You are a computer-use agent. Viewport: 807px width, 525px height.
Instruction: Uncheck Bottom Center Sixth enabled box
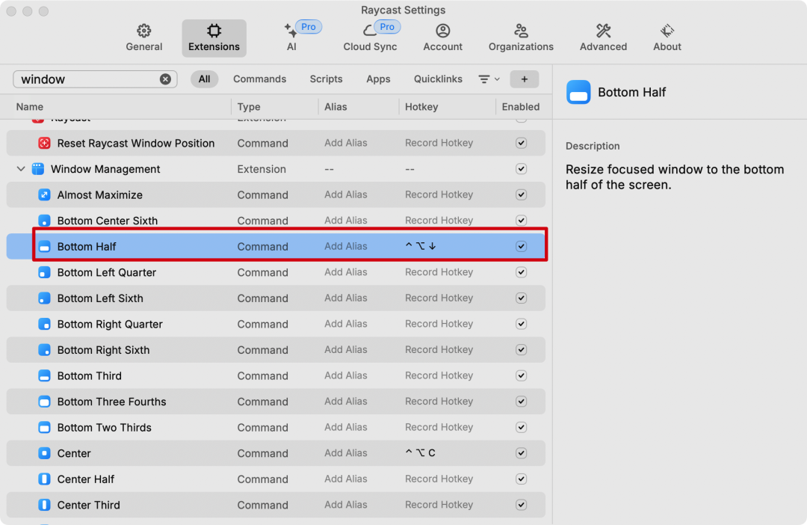point(521,221)
